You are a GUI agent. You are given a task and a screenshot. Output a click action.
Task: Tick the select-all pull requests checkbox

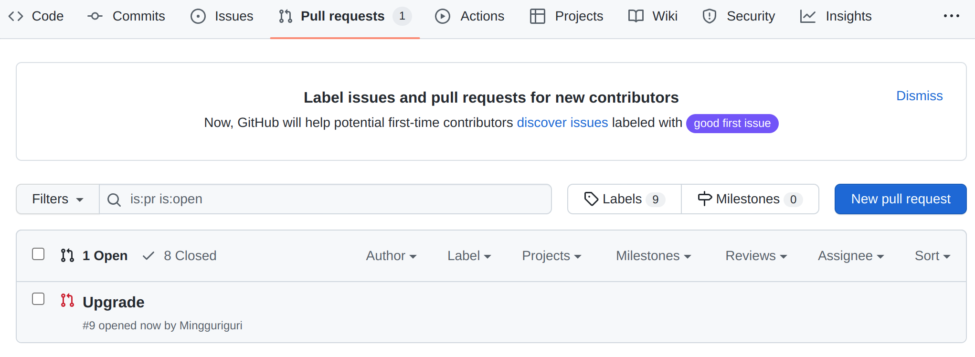38,254
